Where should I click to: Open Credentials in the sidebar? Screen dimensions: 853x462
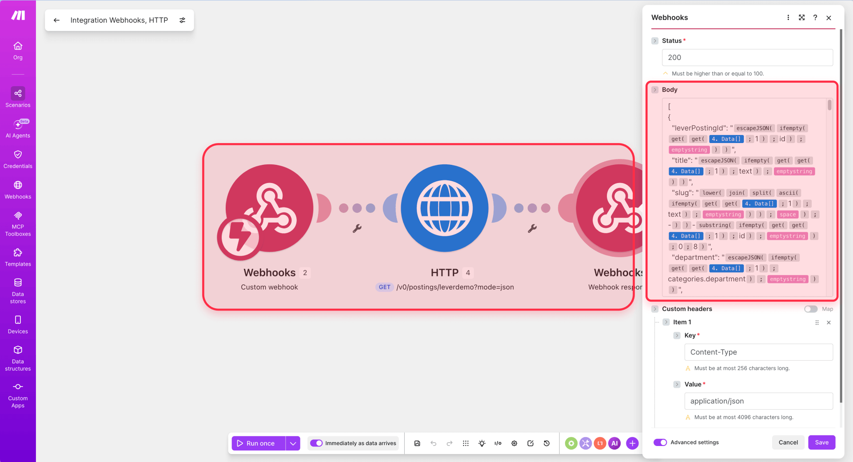pyautogui.click(x=18, y=159)
